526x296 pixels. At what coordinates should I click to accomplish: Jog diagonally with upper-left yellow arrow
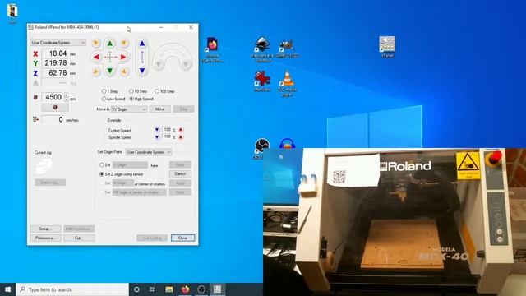(x=96, y=43)
